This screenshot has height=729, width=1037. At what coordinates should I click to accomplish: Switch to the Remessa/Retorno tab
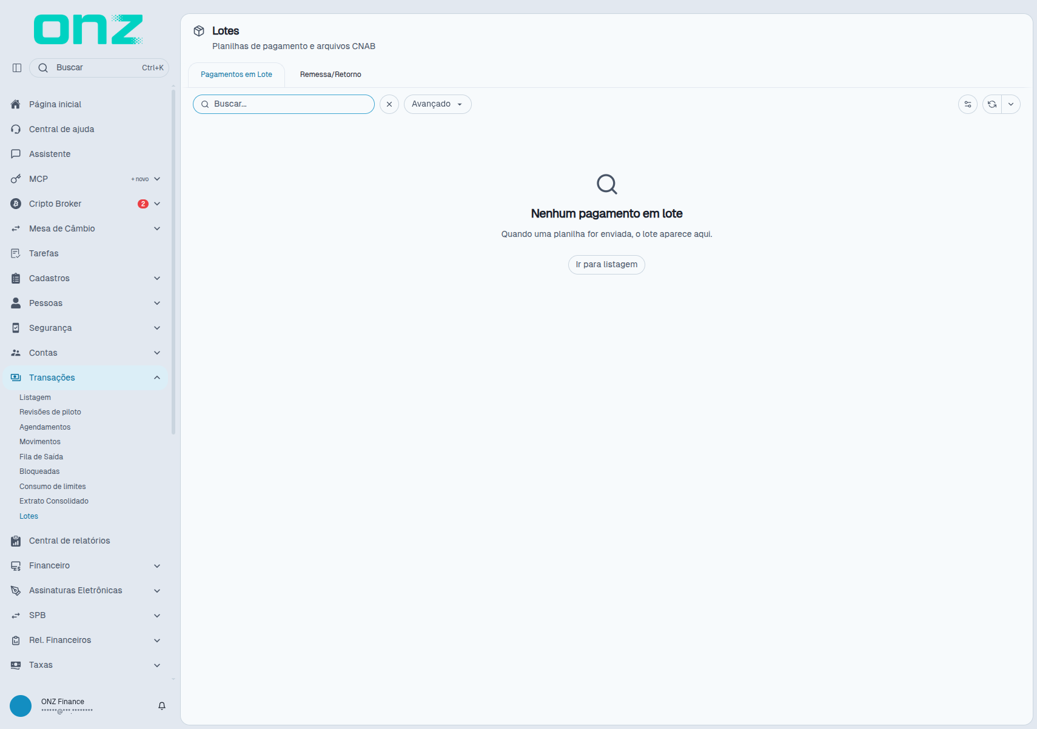(x=331, y=75)
